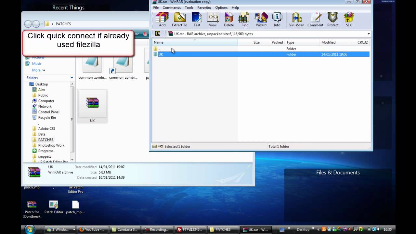Image resolution: width=416 pixels, height=234 pixels.
Task: Open the Tools menu in WinRAR
Action: (189, 7)
